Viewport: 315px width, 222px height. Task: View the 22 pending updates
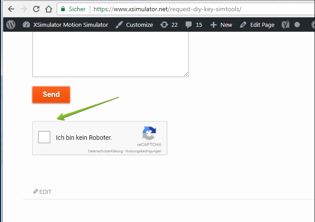point(169,25)
